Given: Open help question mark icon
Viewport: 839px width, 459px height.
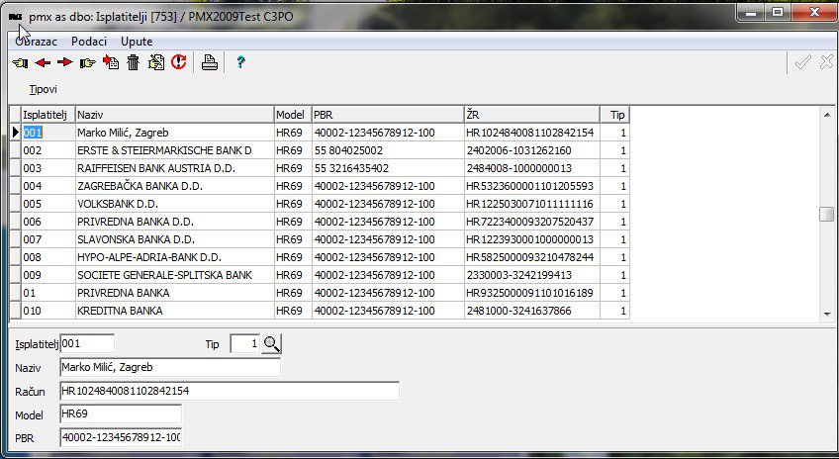Looking at the screenshot, I should (240, 62).
